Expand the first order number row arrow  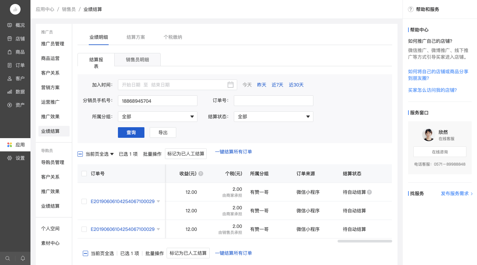tap(158, 201)
